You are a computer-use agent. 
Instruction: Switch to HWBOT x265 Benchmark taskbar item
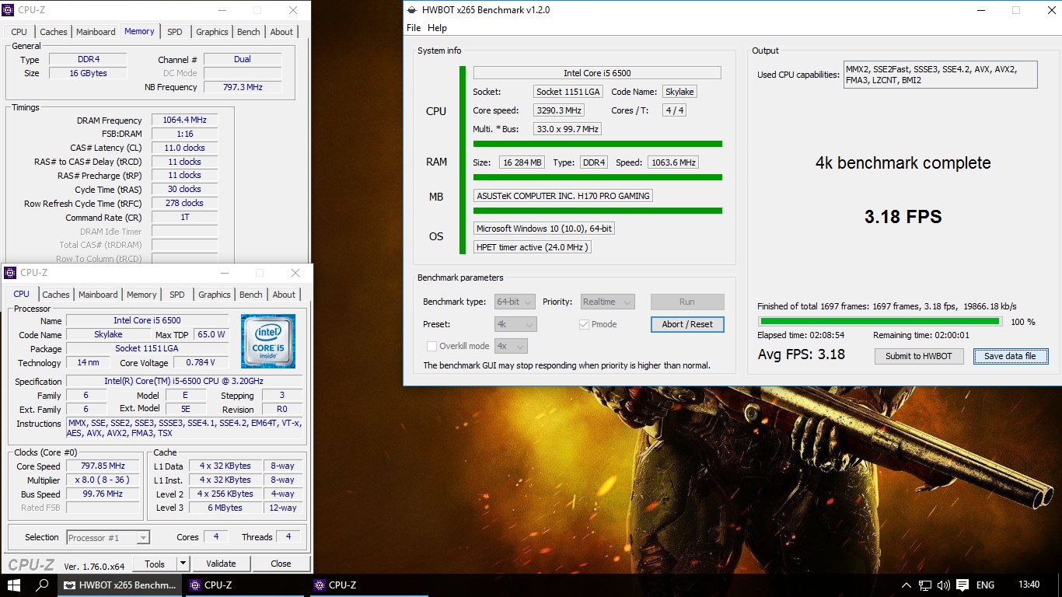tap(121, 585)
